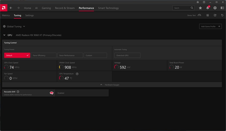226x131 pixels.
Task: Select the Favor Efficiency preset
Action: 44,55
